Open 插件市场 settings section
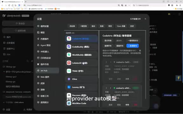Screen dimensions: 183x114 47,64
